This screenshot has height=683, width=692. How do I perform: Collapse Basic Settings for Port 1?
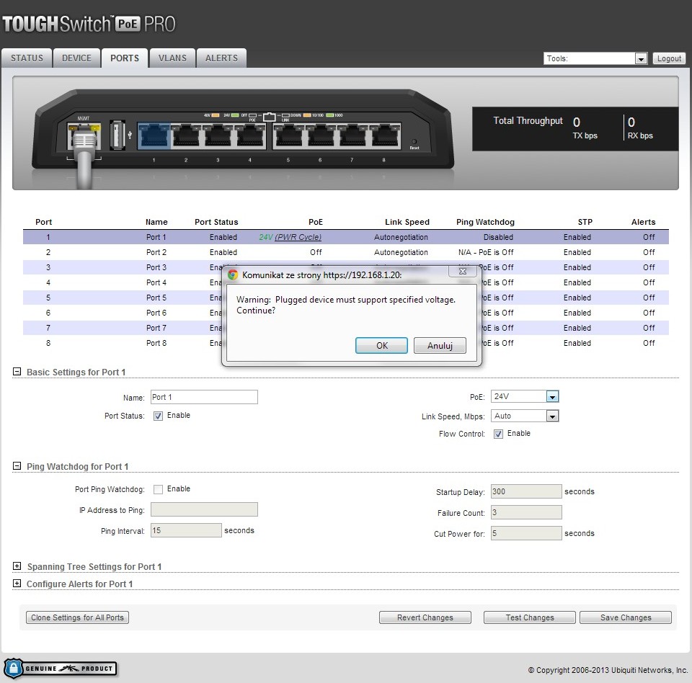pyautogui.click(x=17, y=372)
